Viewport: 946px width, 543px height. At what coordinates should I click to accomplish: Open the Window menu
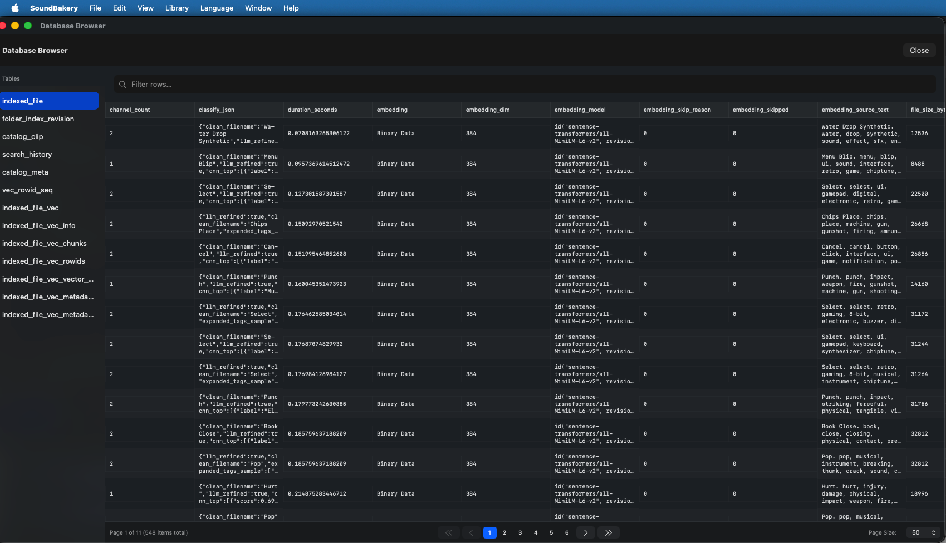click(258, 8)
